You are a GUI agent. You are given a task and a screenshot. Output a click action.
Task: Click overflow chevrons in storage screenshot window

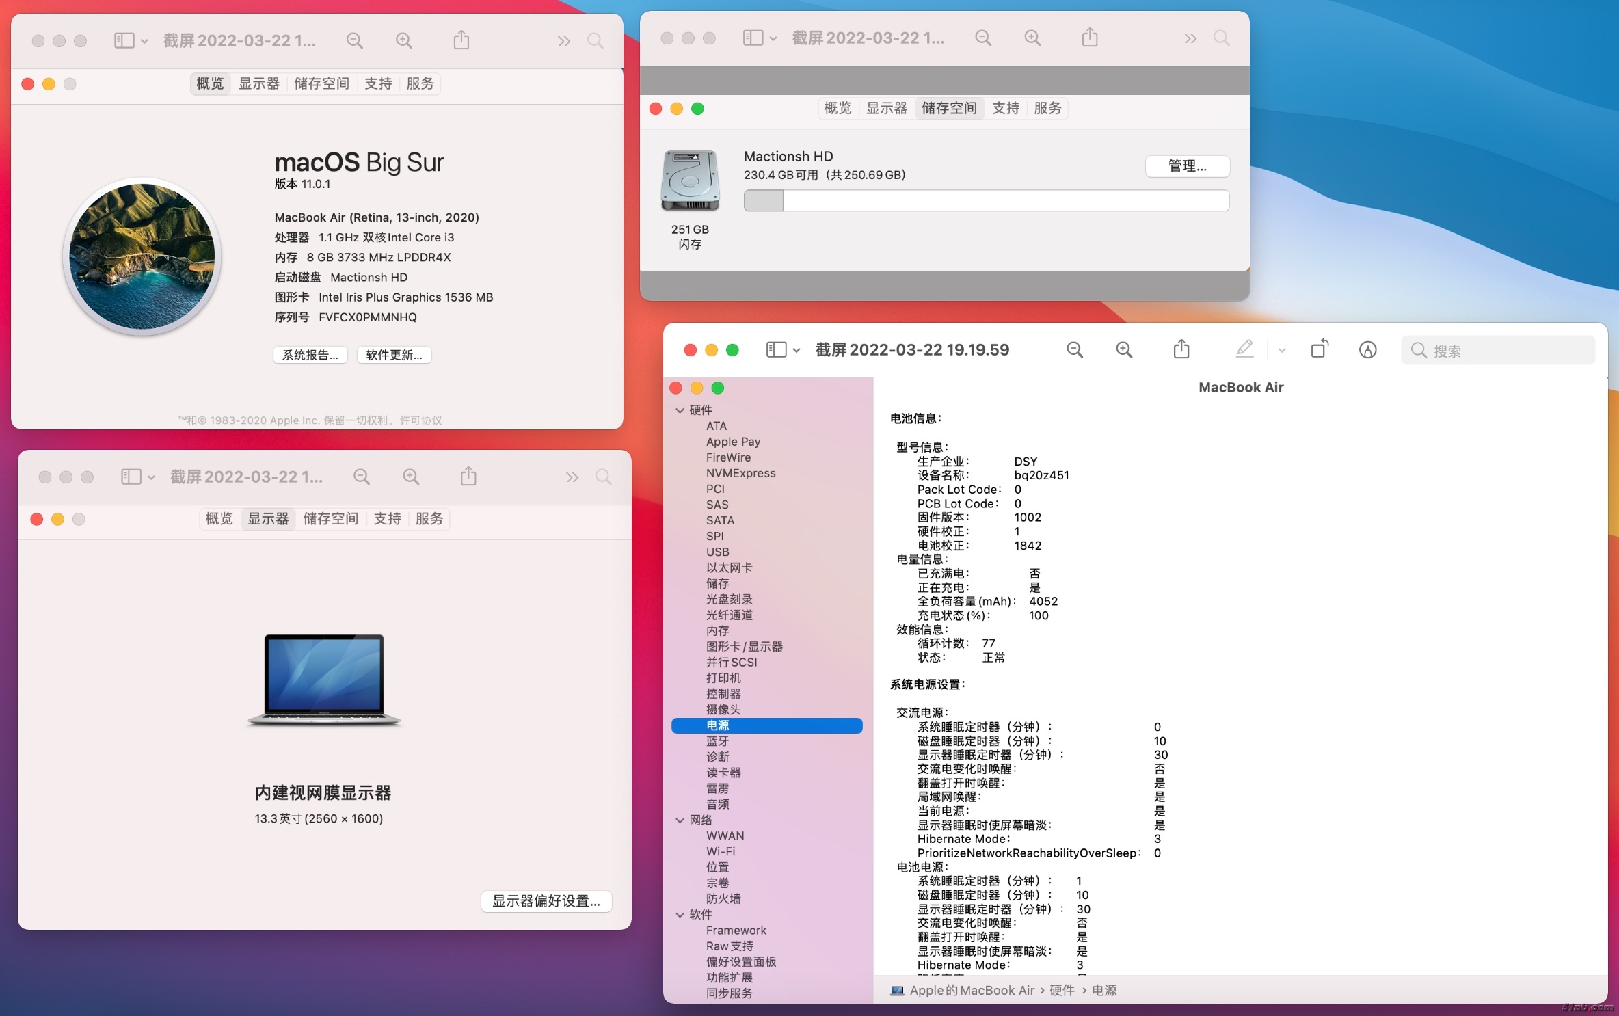pyautogui.click(x=1190, y=38)
